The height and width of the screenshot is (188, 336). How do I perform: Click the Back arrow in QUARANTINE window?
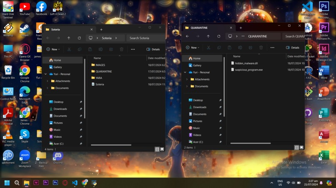[x=187, y=36]
